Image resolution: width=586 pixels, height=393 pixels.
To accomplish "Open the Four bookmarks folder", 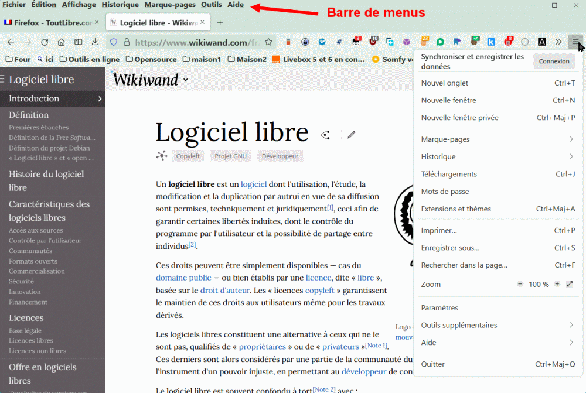I will tap(18, 59).
